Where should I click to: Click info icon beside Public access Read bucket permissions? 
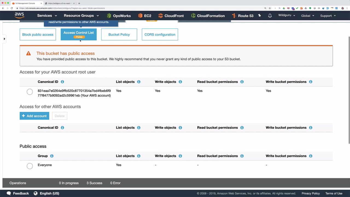click(242, 156)
